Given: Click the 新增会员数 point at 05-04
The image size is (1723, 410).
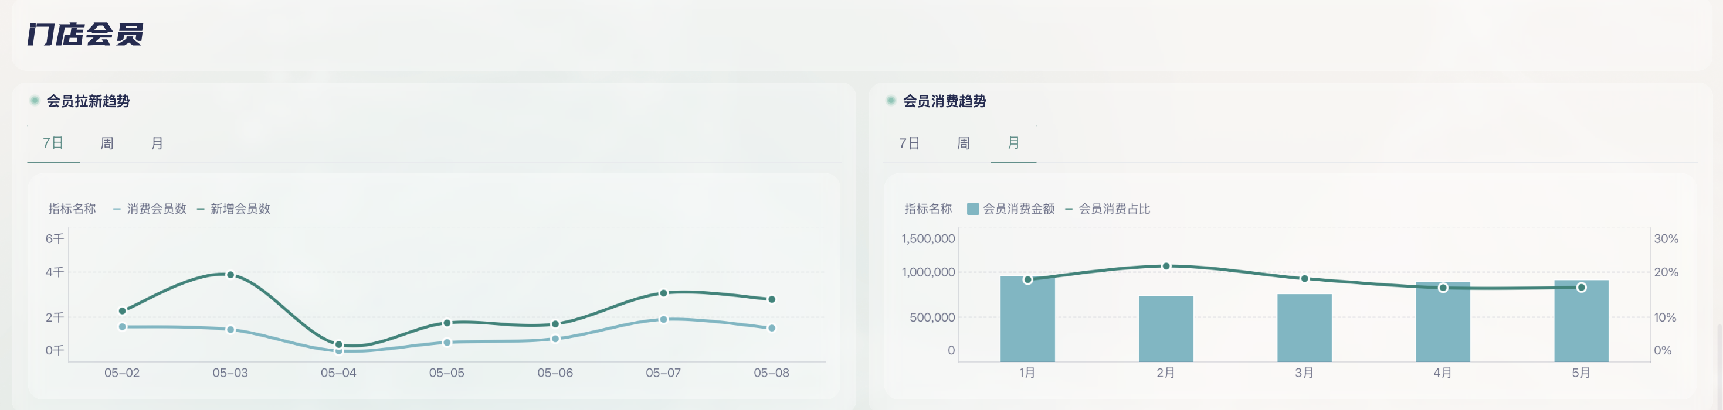Looking at the screenshot, I should (338, 344).
